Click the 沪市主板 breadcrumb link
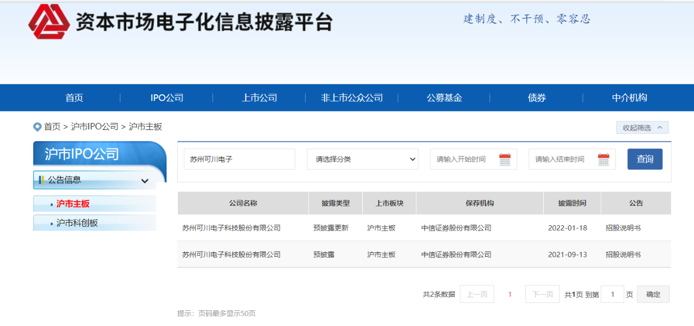 pos(145,127)
